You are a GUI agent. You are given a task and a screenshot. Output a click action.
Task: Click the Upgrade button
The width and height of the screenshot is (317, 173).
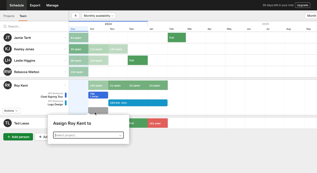tap(302, 5)
